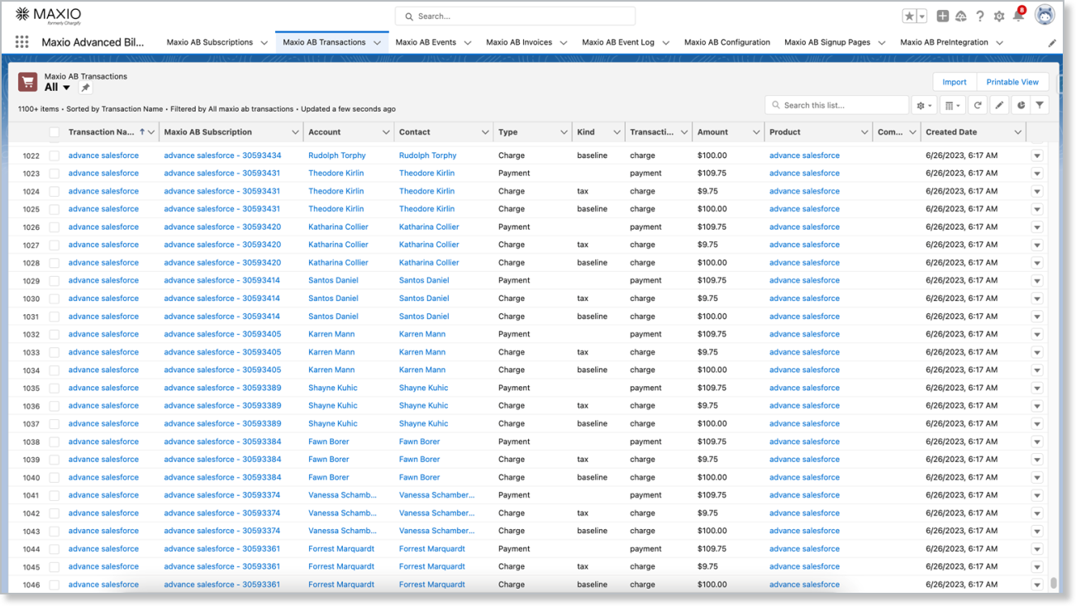Screen dimensions: 1076x606
Task: Open Santos Daniel contact link in row 1029
Action: click(x=424, y=281)
